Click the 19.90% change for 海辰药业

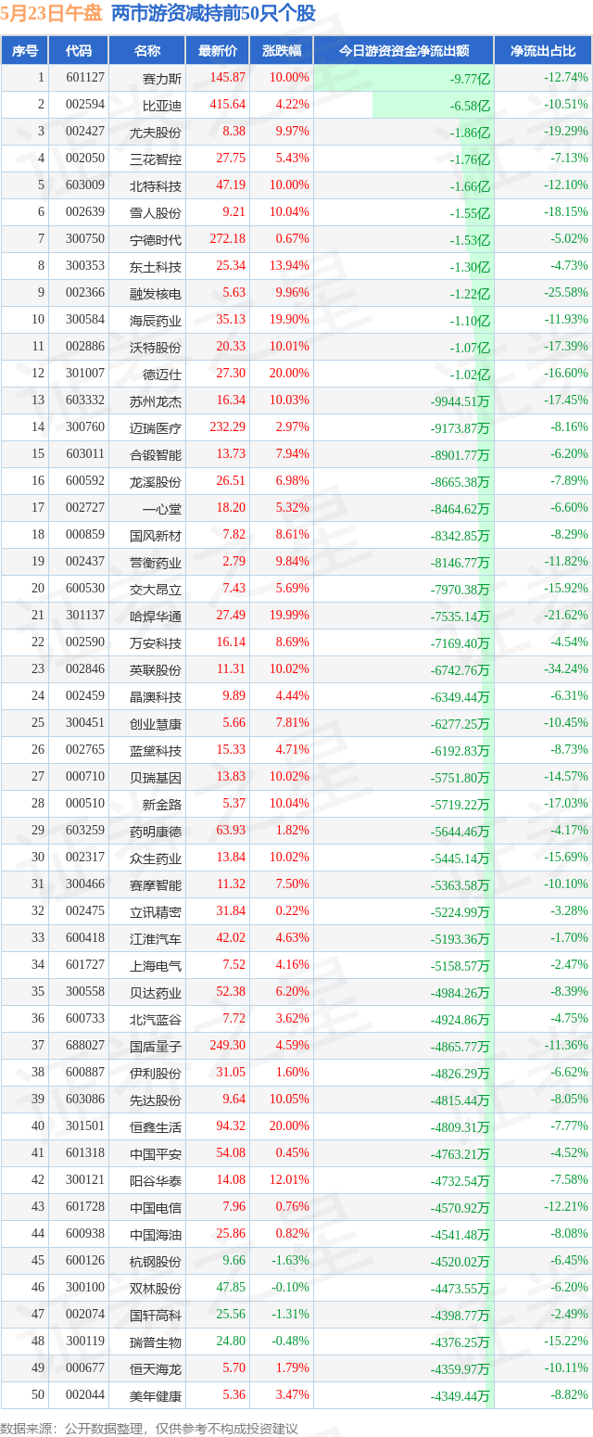point(290,320)
